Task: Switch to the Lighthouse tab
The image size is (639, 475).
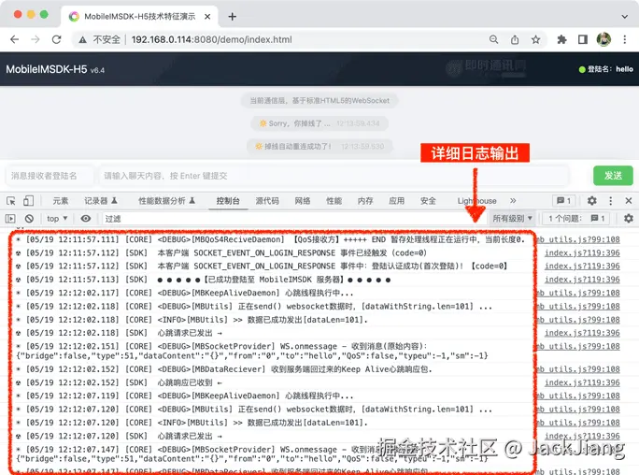Action: tap(476, 201)
